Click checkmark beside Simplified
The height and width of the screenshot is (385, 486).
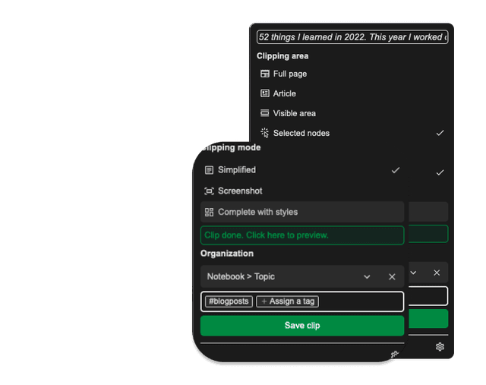coord(396,170)
